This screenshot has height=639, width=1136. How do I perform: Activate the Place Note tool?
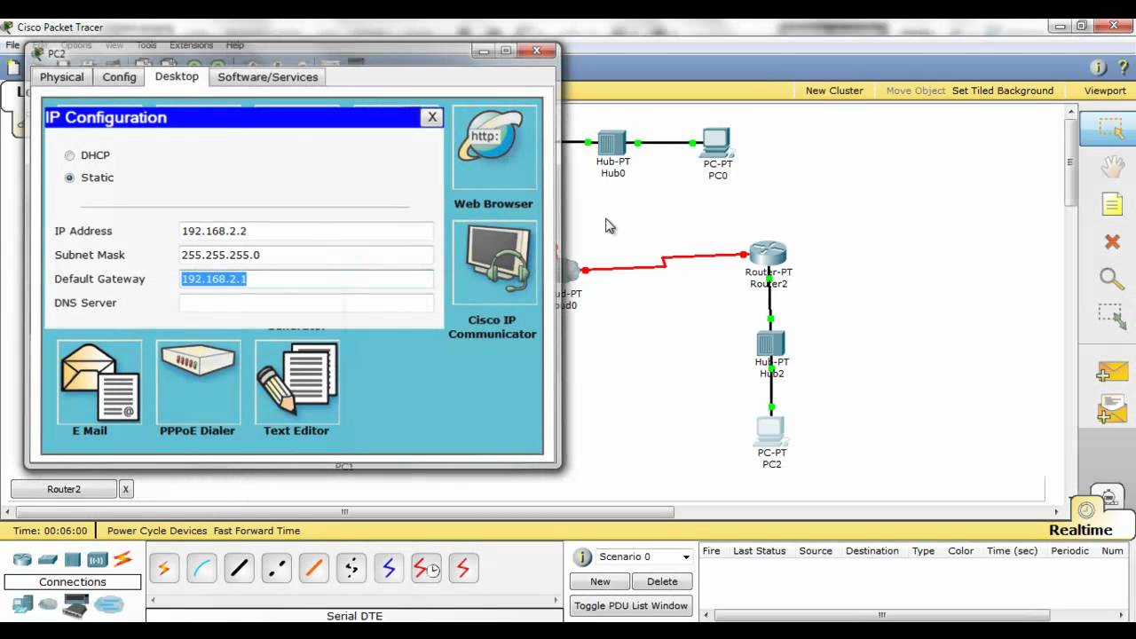[1112, 204]
